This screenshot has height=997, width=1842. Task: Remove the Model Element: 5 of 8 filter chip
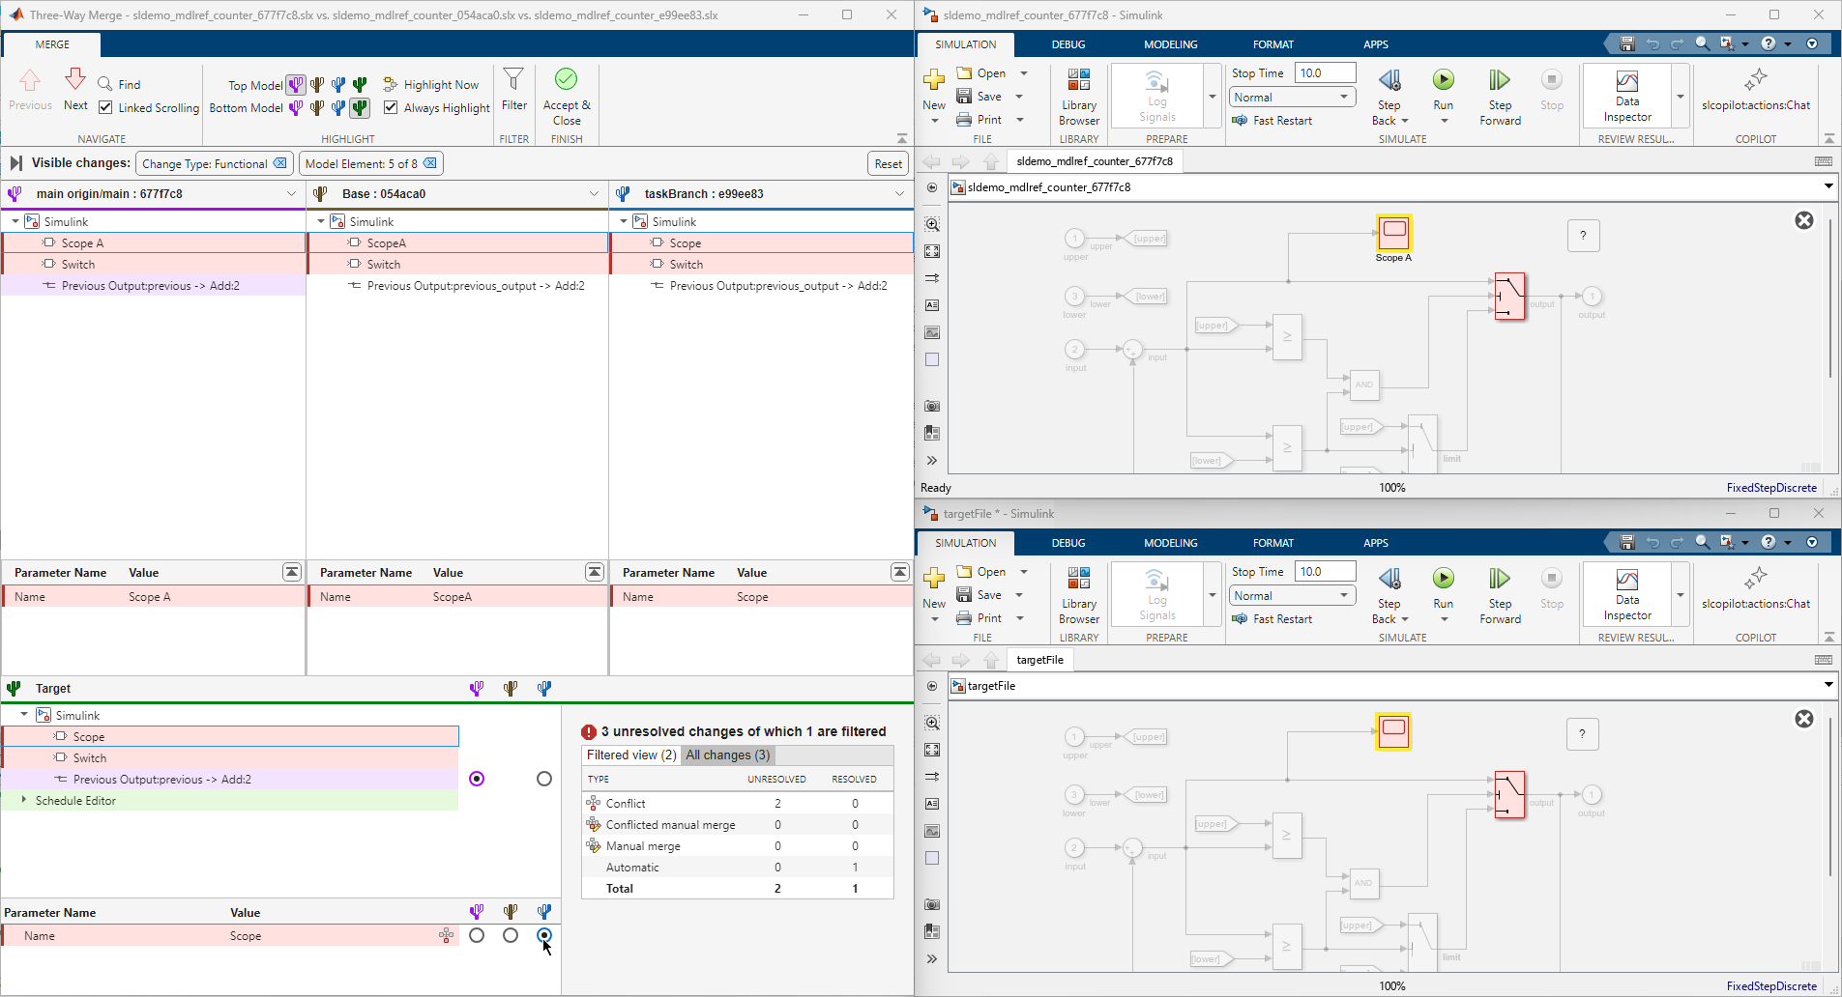tap(430, 163)
